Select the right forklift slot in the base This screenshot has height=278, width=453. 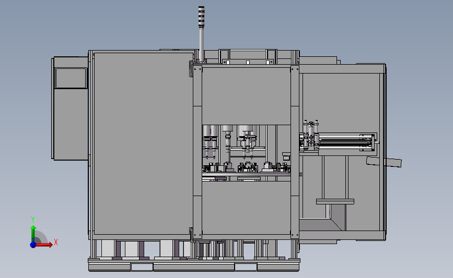246,268
